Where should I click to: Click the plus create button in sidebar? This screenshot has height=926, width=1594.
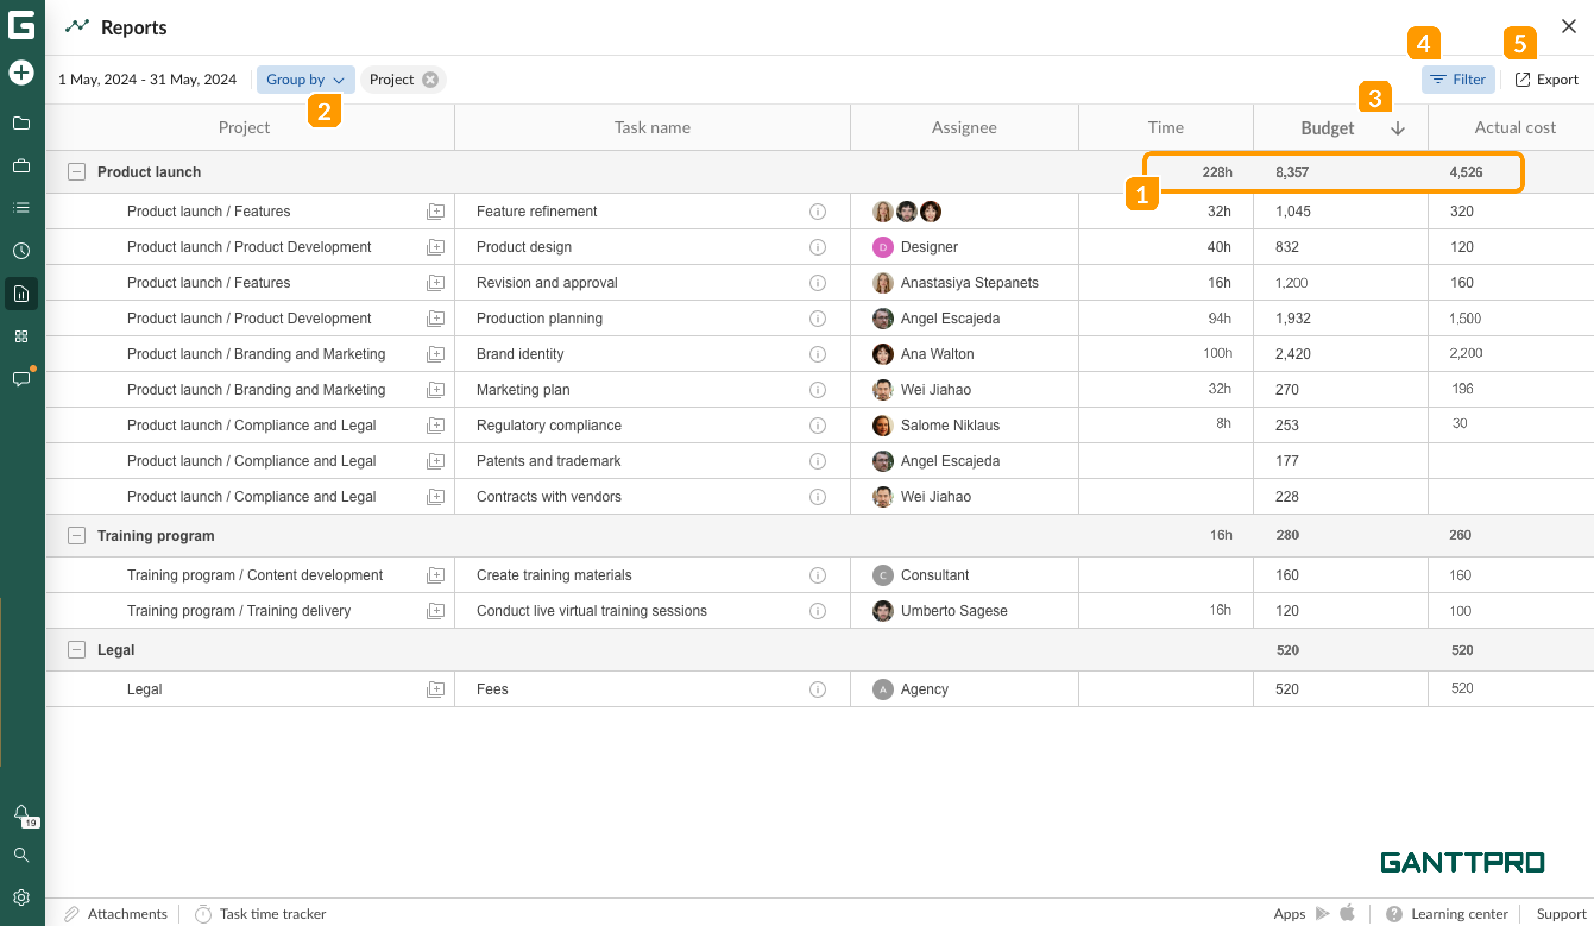[21, 72]
